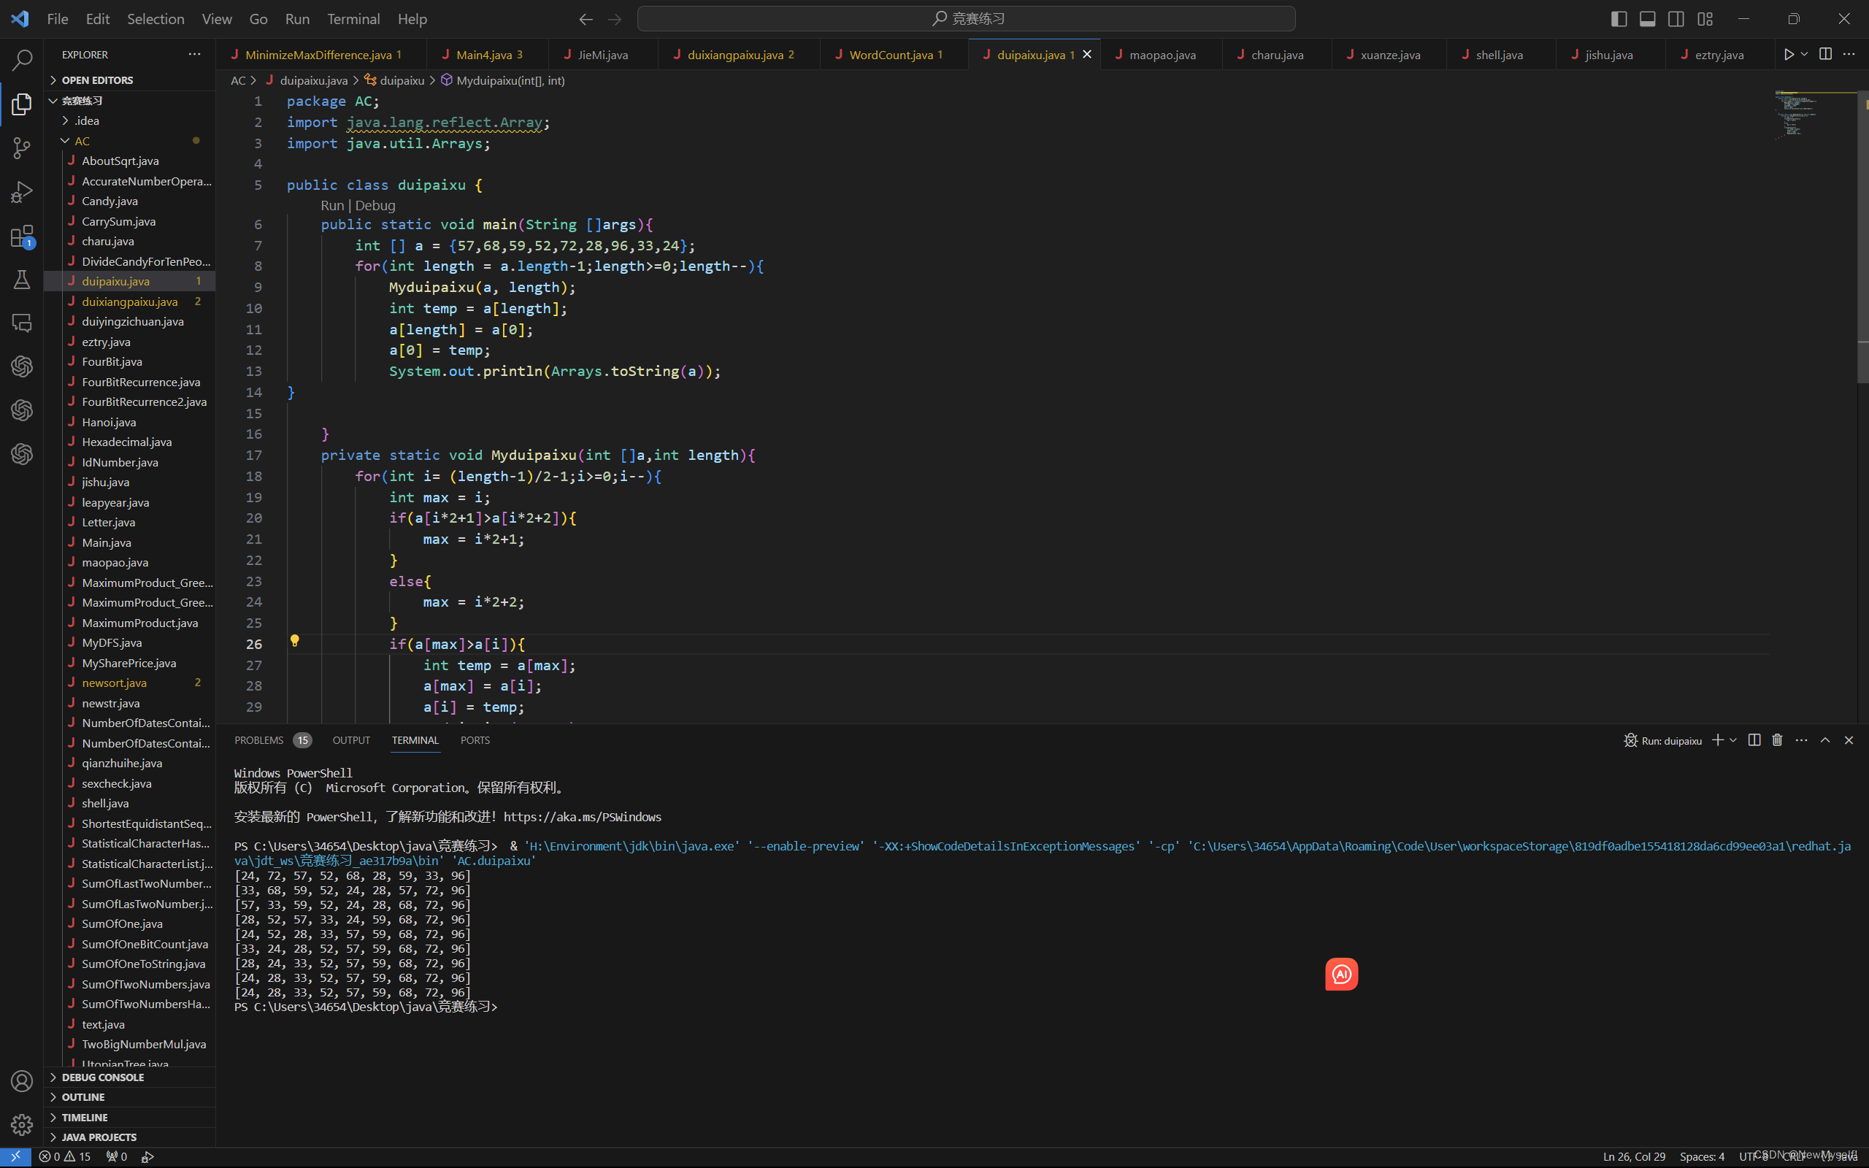Viewport: 1869px width, 1168px height.
Task: Open the Extensions view
Action: point(22,236)
